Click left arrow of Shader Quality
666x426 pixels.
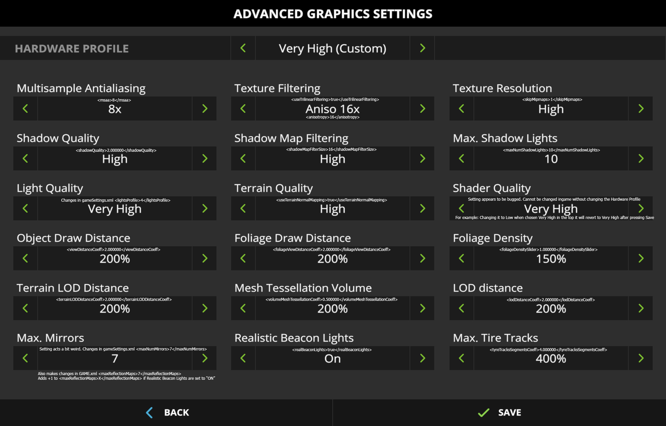(462, 208)
